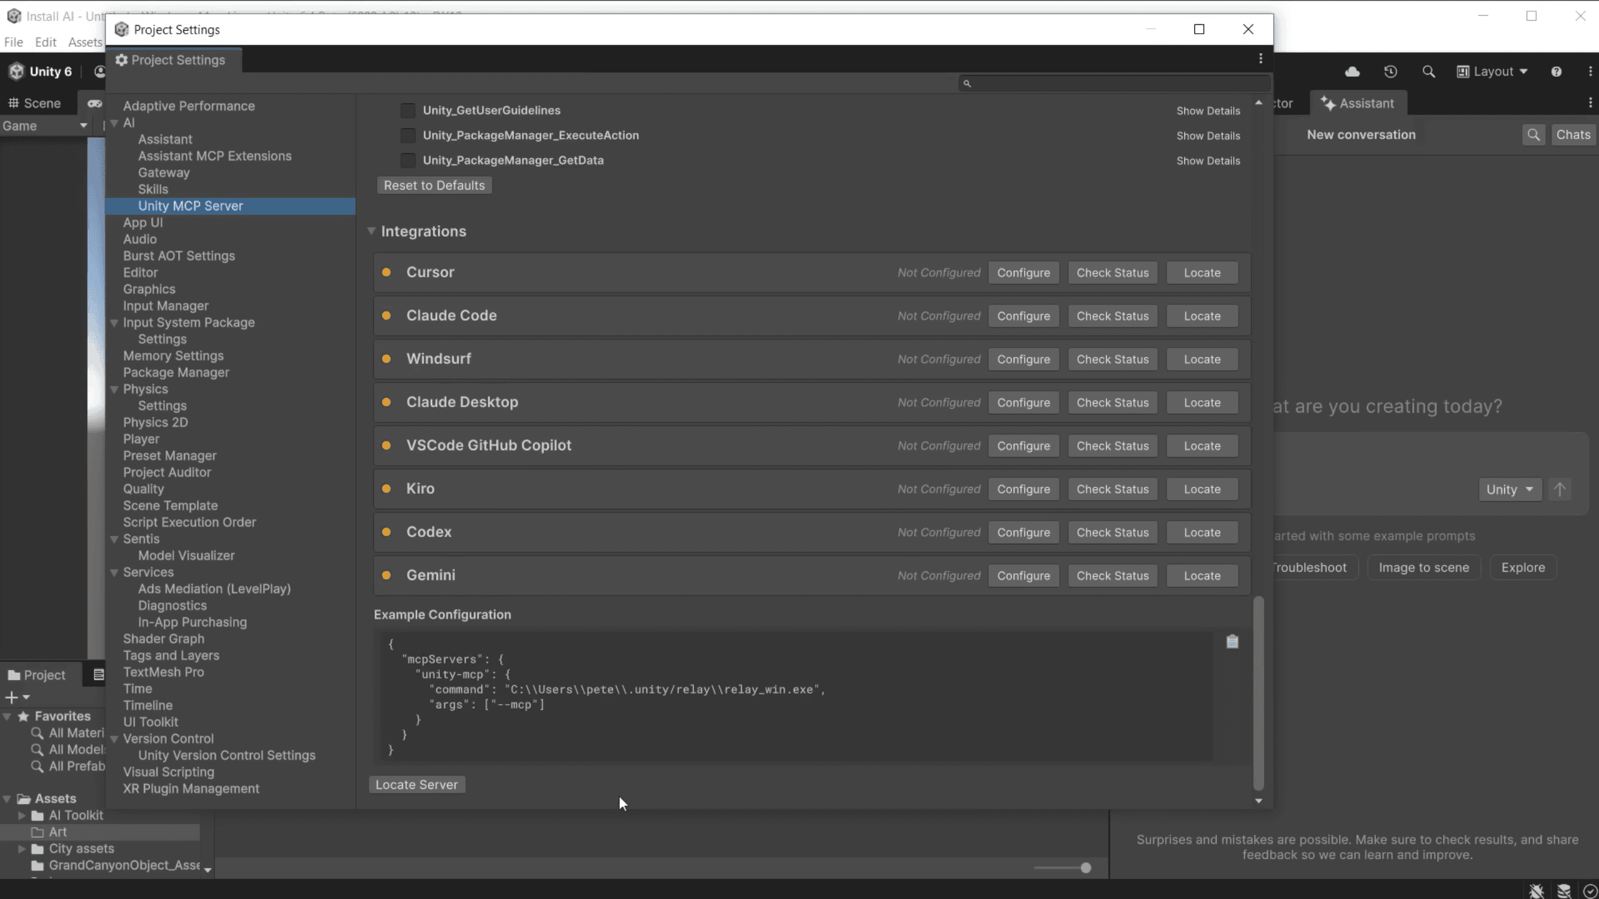1599x899 pixels.
Task: Select the Project tab
Action: tap(36, 675)
